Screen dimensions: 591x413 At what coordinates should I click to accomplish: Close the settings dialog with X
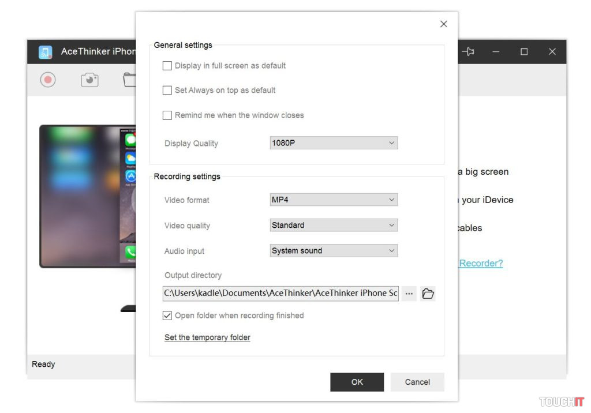443,24
